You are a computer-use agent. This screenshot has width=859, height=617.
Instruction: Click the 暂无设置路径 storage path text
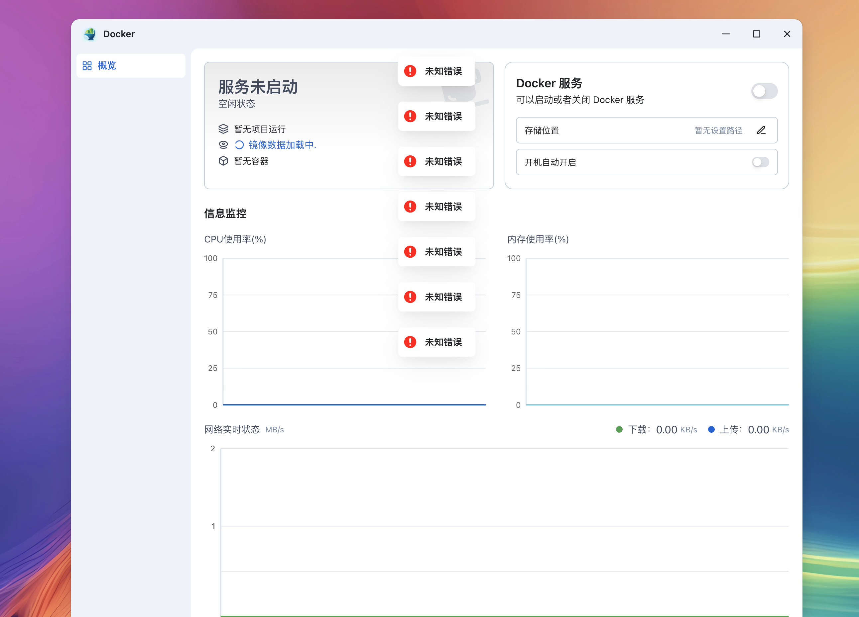718,131
